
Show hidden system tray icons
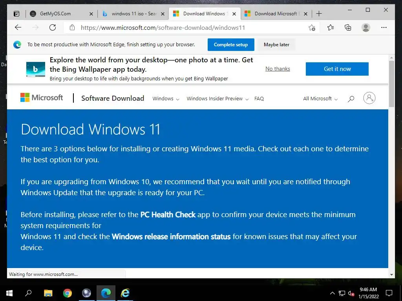coord(332,293)
